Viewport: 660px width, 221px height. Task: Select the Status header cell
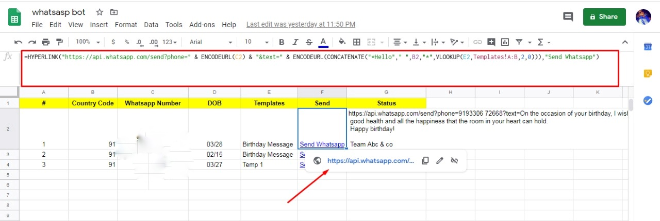click(386, 103)
